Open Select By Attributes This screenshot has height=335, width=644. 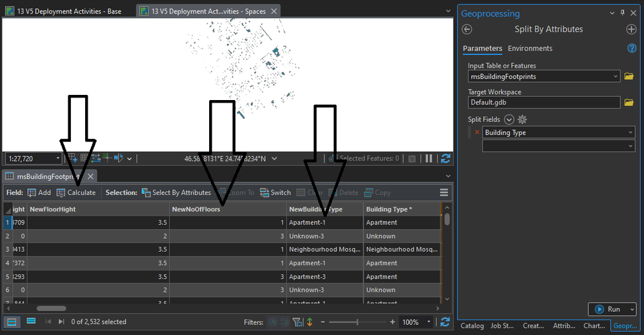(176, 192)
